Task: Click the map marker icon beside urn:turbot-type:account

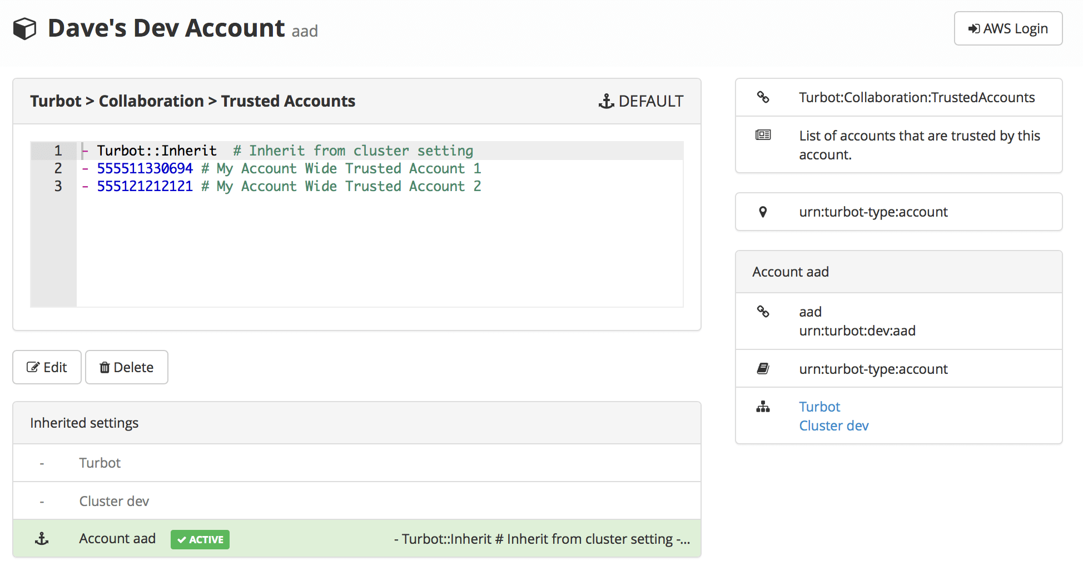Action: coord(763,212)
